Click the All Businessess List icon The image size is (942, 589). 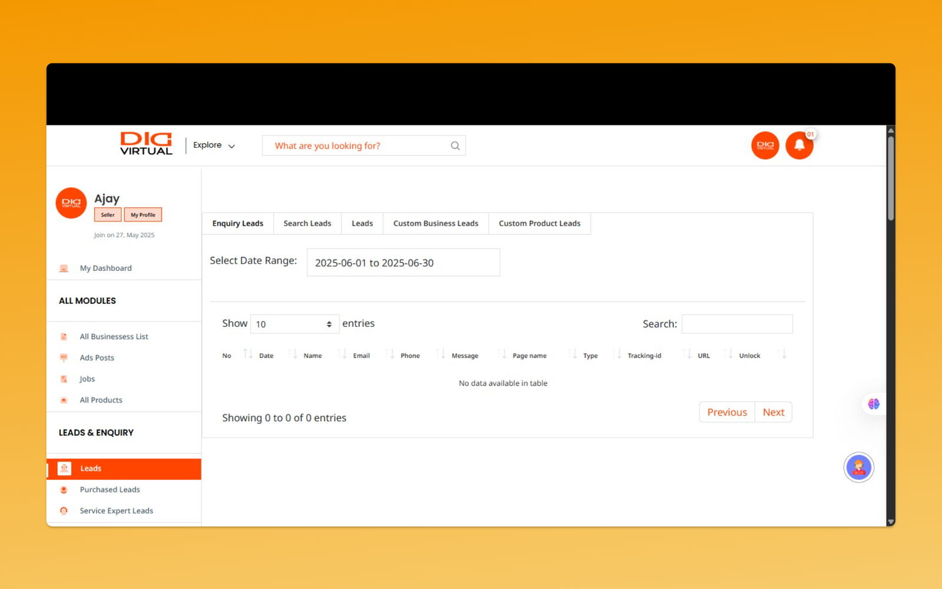click(x=64, y=337)
